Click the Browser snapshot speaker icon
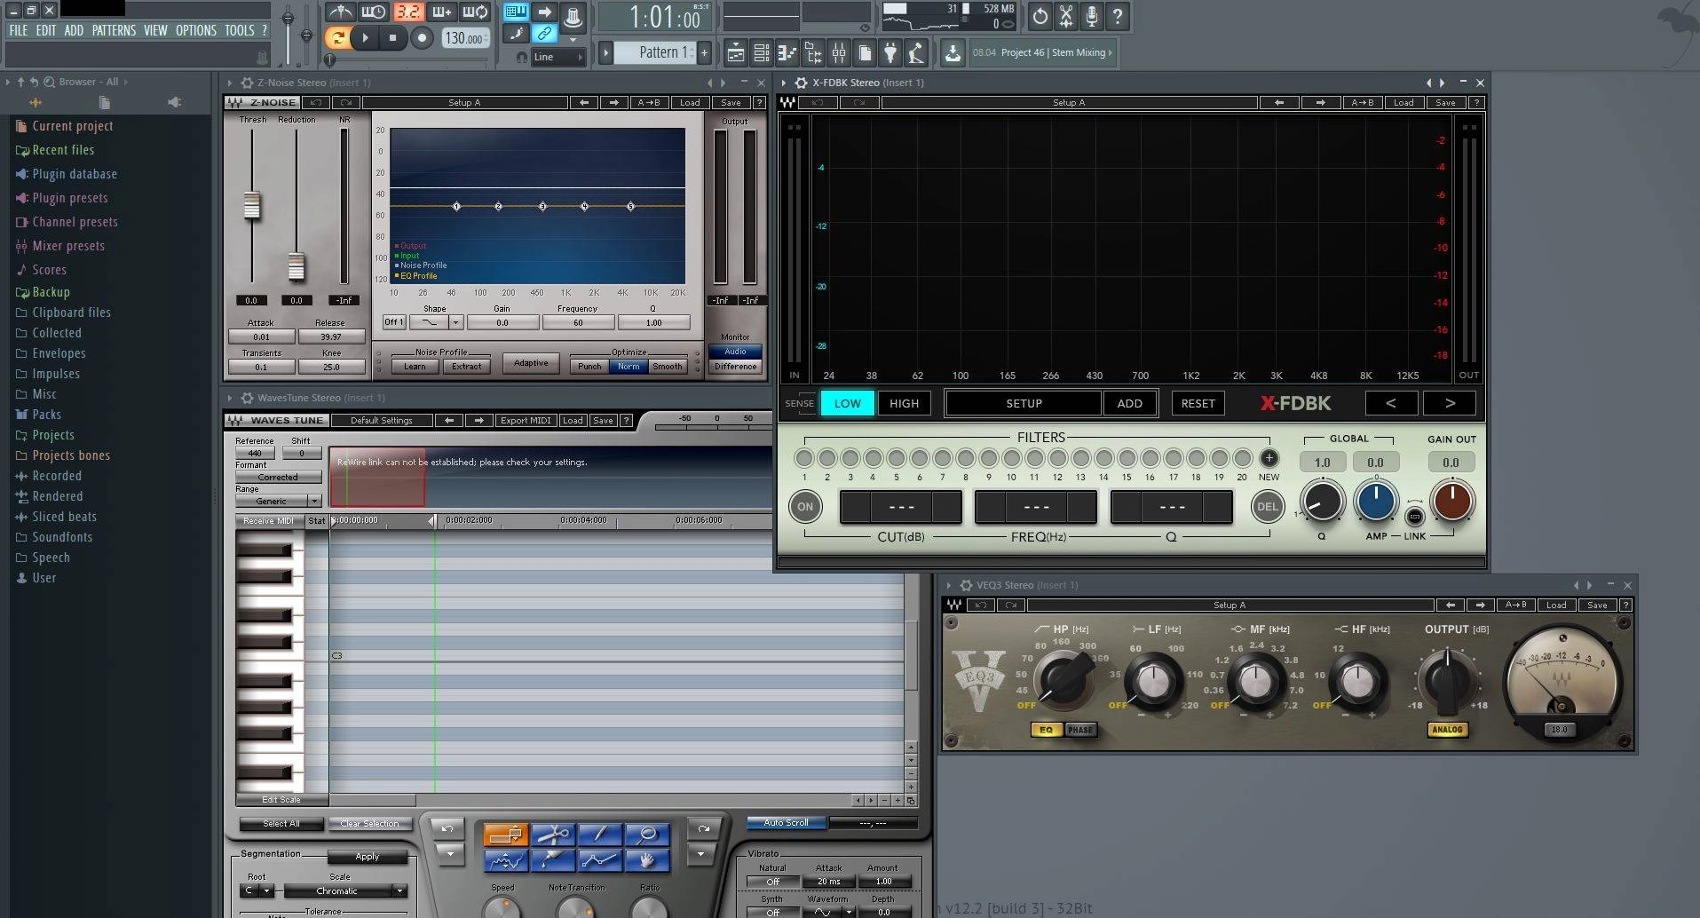 click(174, 102)
